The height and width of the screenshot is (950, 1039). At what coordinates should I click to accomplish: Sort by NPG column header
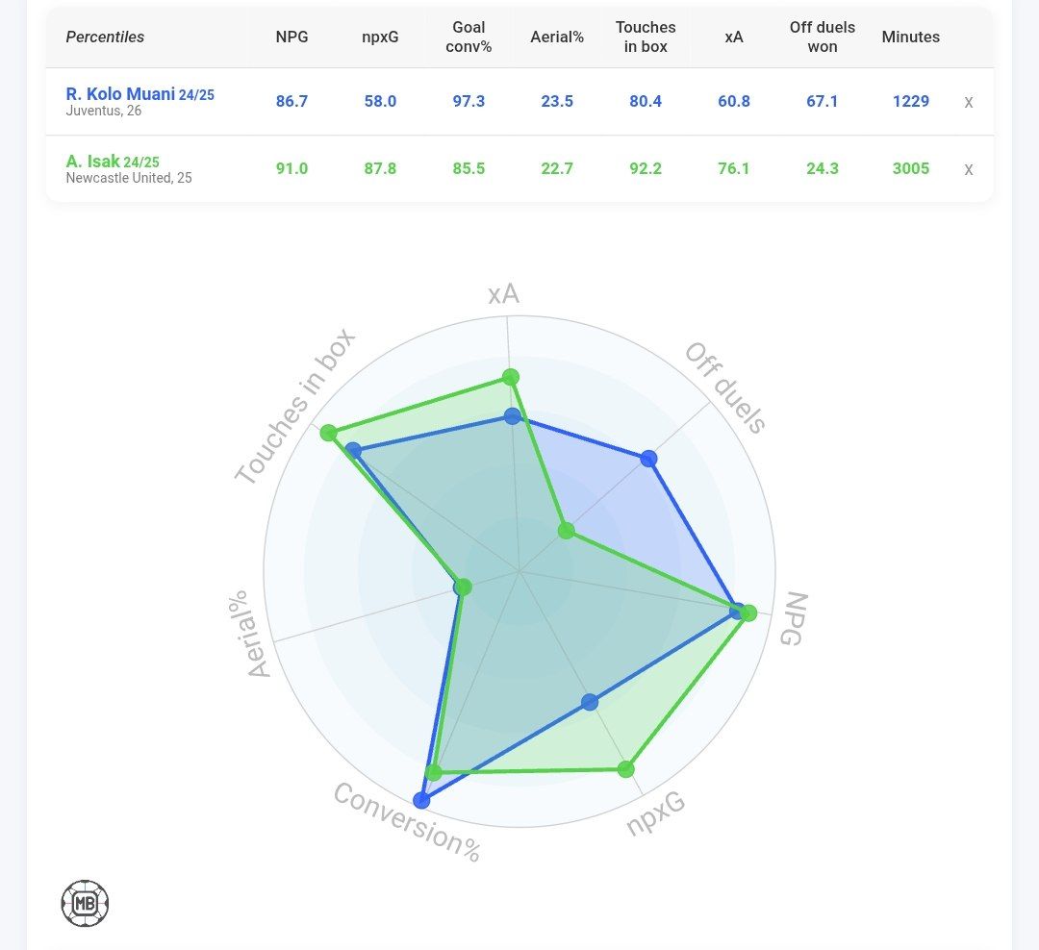[x=291, y=37]
